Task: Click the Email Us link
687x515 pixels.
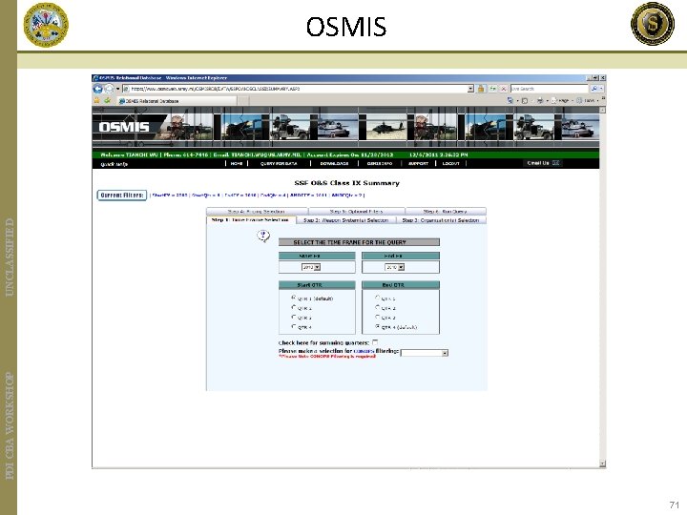Action: [x=538, y=163]
